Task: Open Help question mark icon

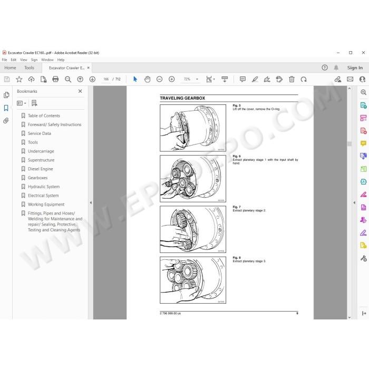Action: point(325,68)
